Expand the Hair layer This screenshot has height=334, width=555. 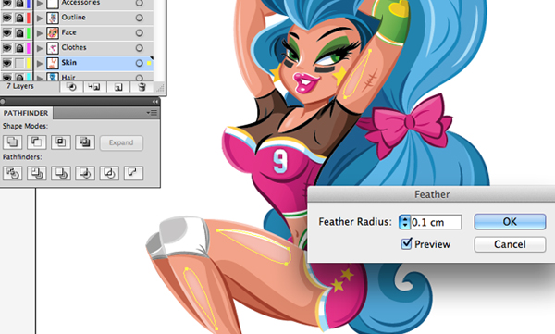pos(40,77)
